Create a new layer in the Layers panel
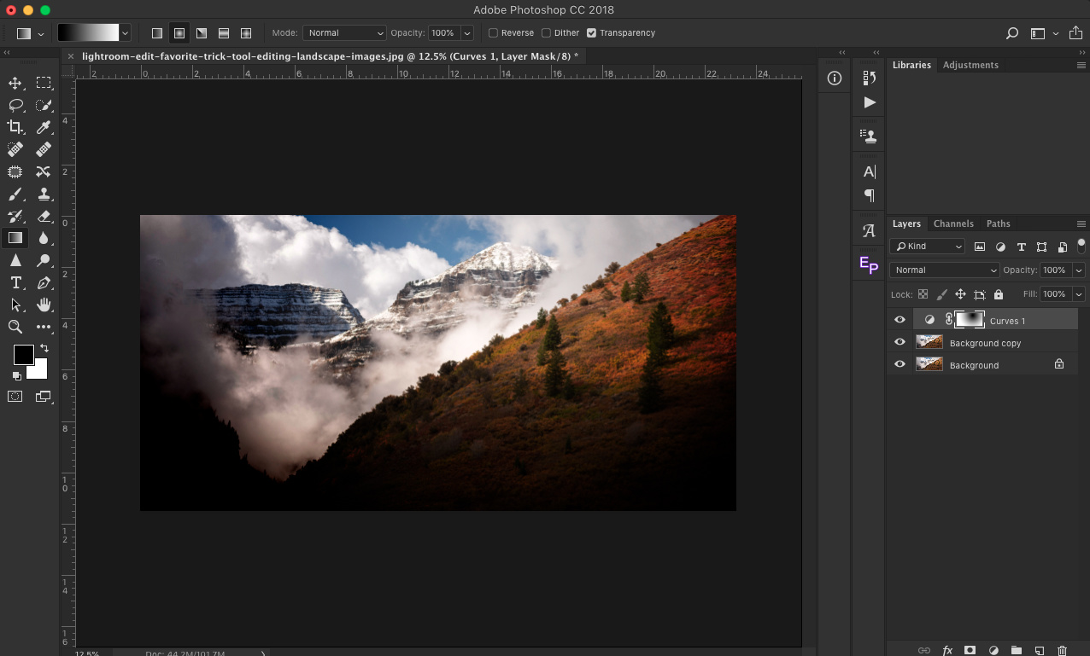 pos(1039,649)
